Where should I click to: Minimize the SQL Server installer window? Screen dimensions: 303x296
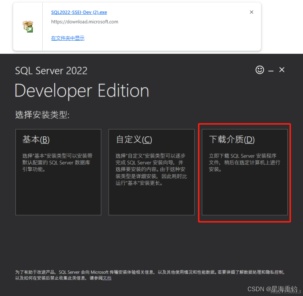tap(271, 69)
